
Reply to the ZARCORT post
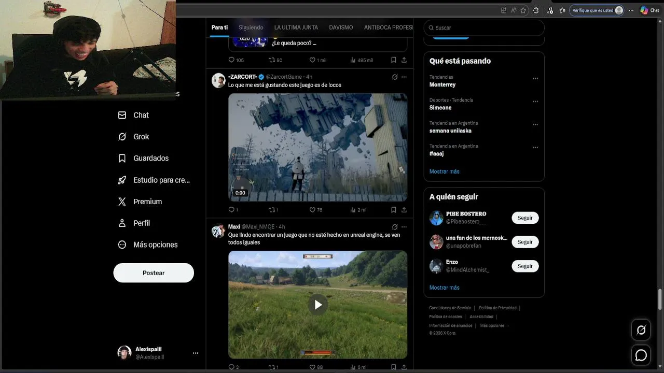point(233,210)
